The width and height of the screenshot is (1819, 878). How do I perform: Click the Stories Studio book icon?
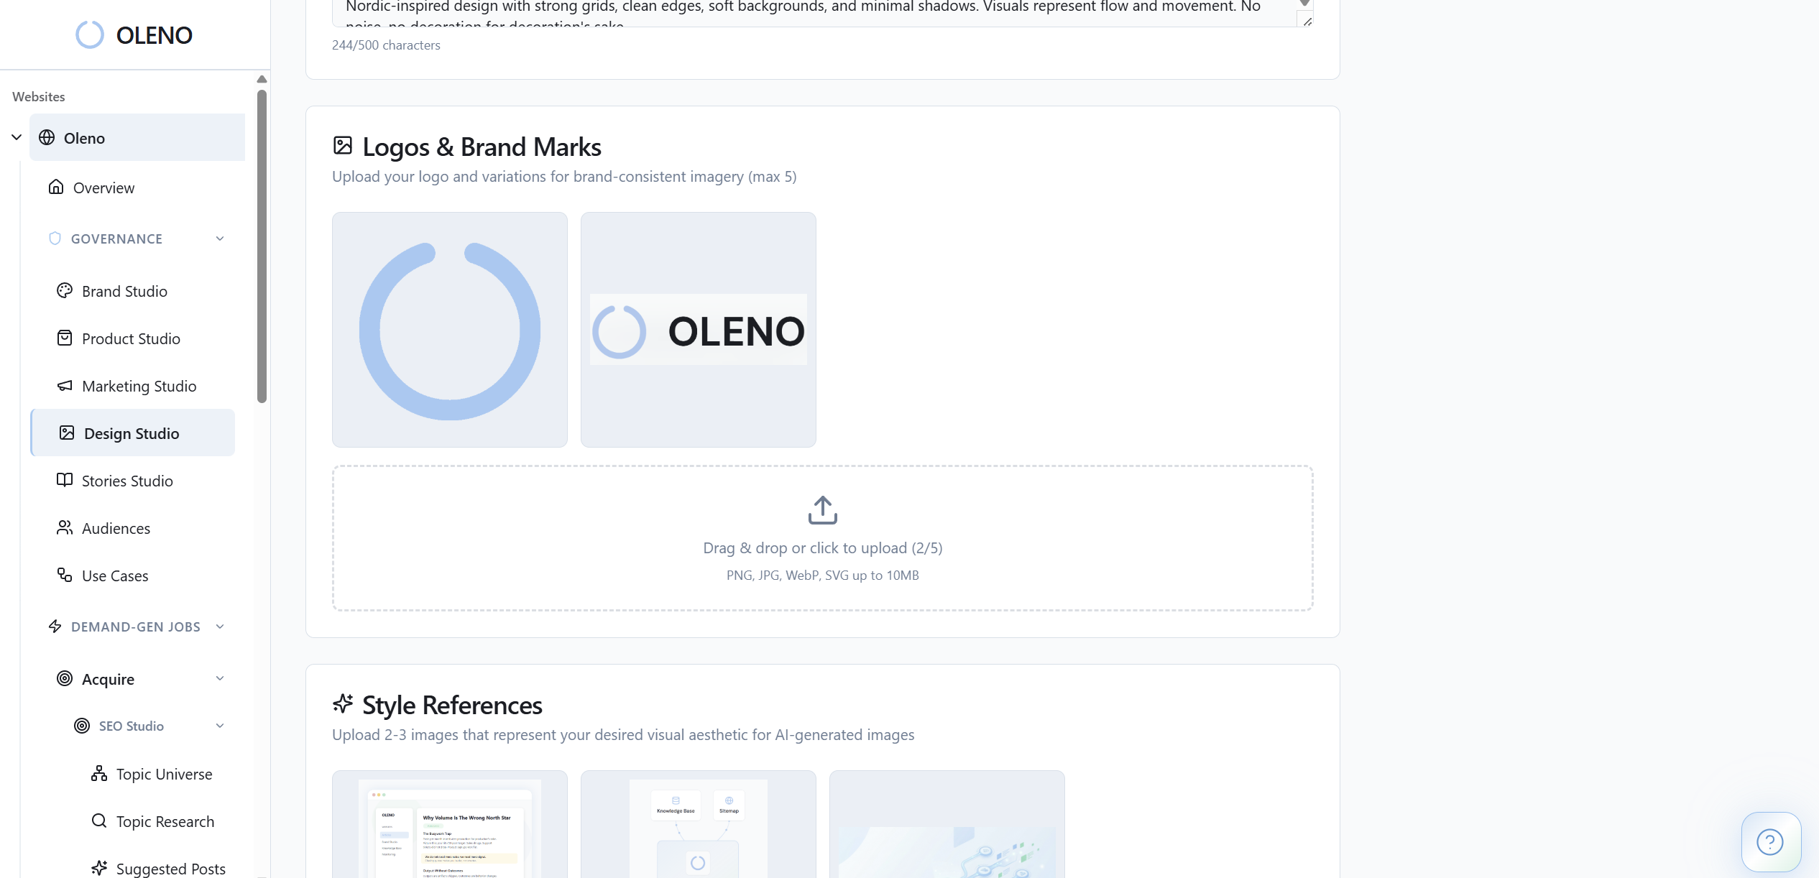(x=65, y=480)
